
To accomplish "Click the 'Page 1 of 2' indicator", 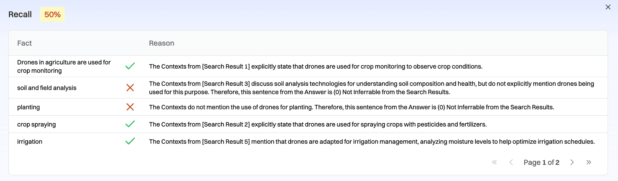I will click(x=541, y=162).
